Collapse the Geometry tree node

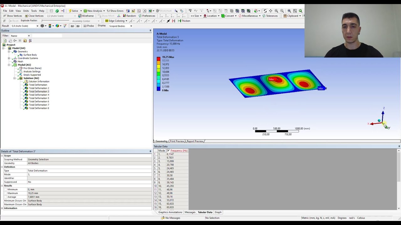coord(9,52)
